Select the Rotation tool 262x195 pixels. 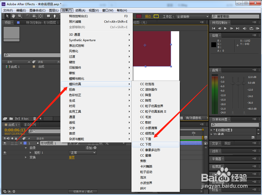click(x=28, y=16)
